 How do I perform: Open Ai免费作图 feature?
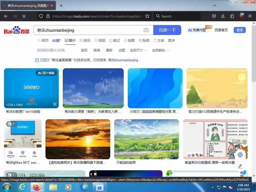(x=197, y=30)
